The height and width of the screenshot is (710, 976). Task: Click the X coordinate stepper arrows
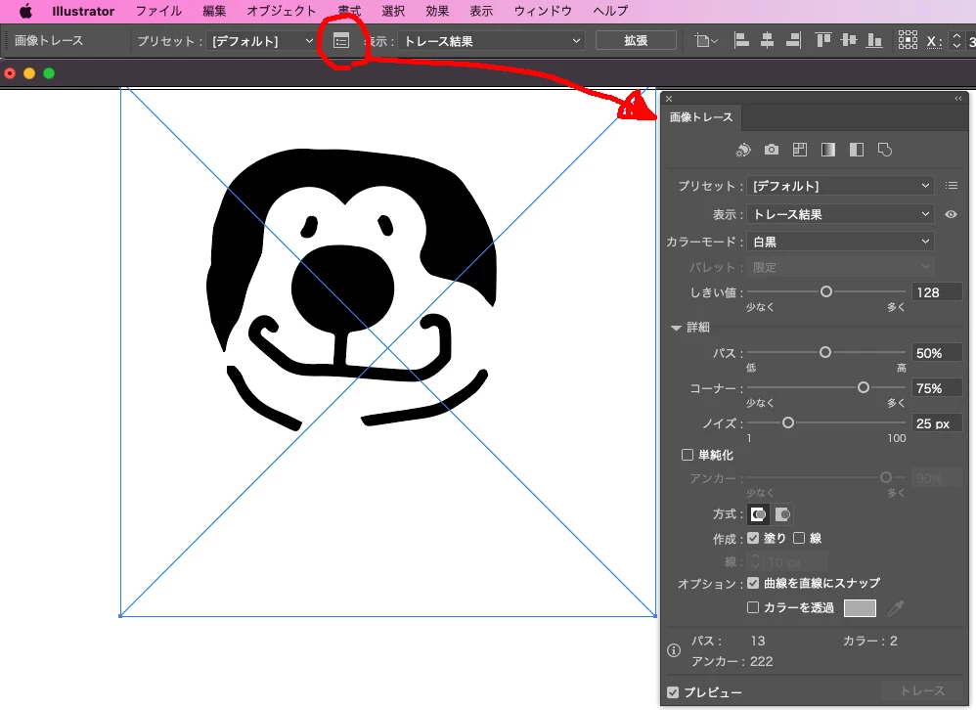pos(956,41)
